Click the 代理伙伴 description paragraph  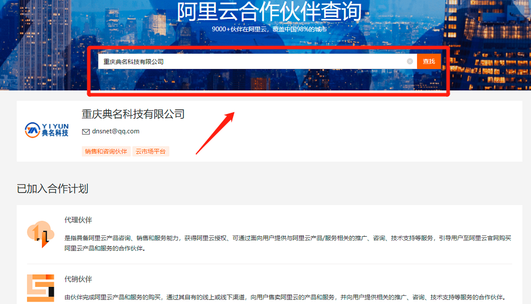coord(288,243)
